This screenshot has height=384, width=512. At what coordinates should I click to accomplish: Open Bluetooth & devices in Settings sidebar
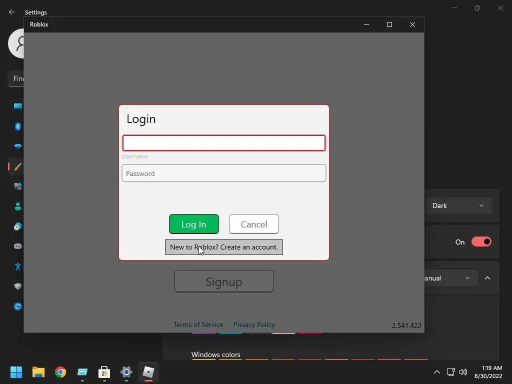[17, 126]
